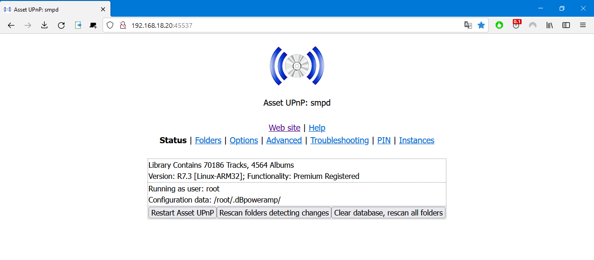Image resolution: width=594 pixels, height=260 pixels.
Task: Open the downloads toolbar icon
Action: (x=45, y=25)
